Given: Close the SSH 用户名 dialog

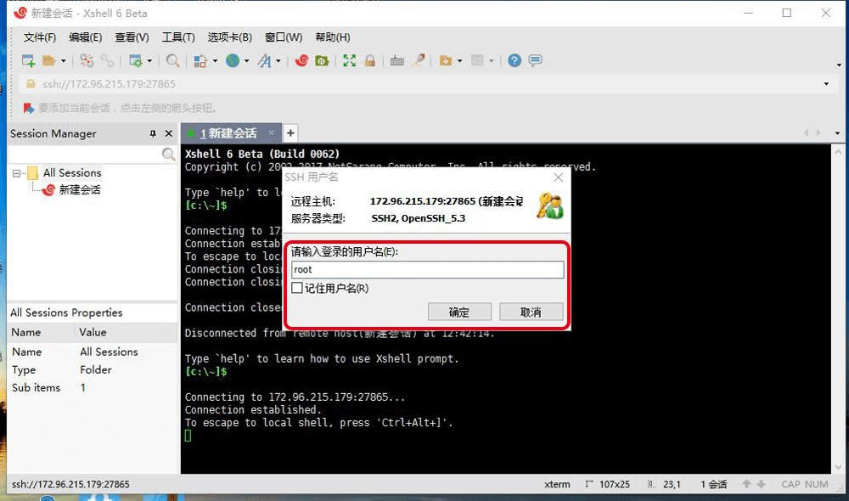Looking at the screenshot, I should pyautogui.click(x=559, y=177).
